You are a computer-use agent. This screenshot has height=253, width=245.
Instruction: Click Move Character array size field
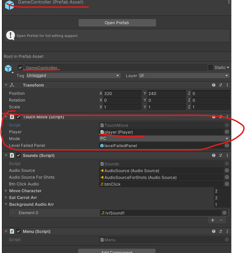point(222,191)
